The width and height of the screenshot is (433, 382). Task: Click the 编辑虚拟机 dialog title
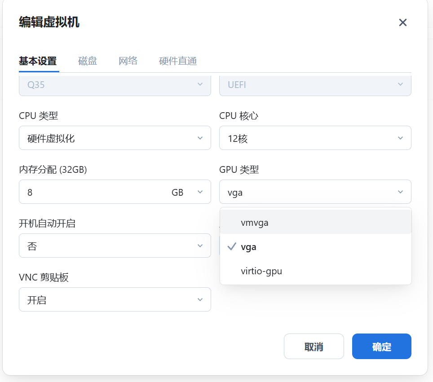(49, 22)
